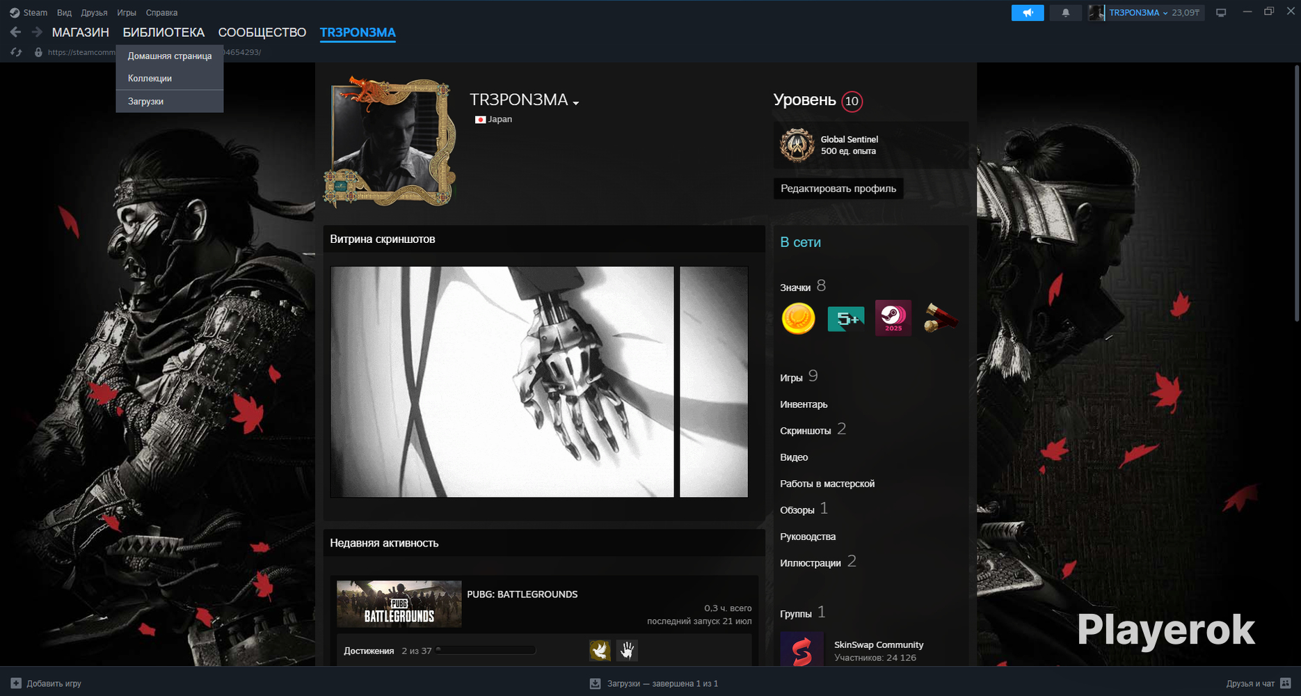Viewport: 1301px width, 696px height.
Task: Click the padlock icon in the address bar
Action: (38, 52)
